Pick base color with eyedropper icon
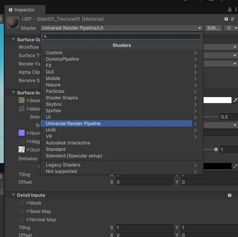Viewport: 238px width, 237px height. [x=235, y=100]
